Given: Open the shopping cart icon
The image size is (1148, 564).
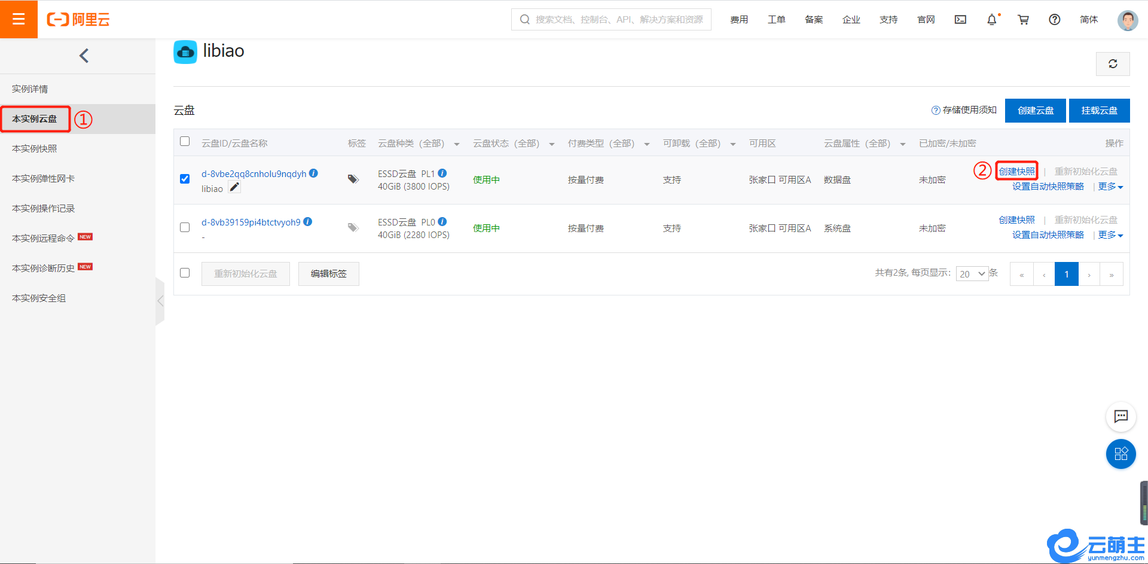Looking at the screenshot, I should 1023,20.
